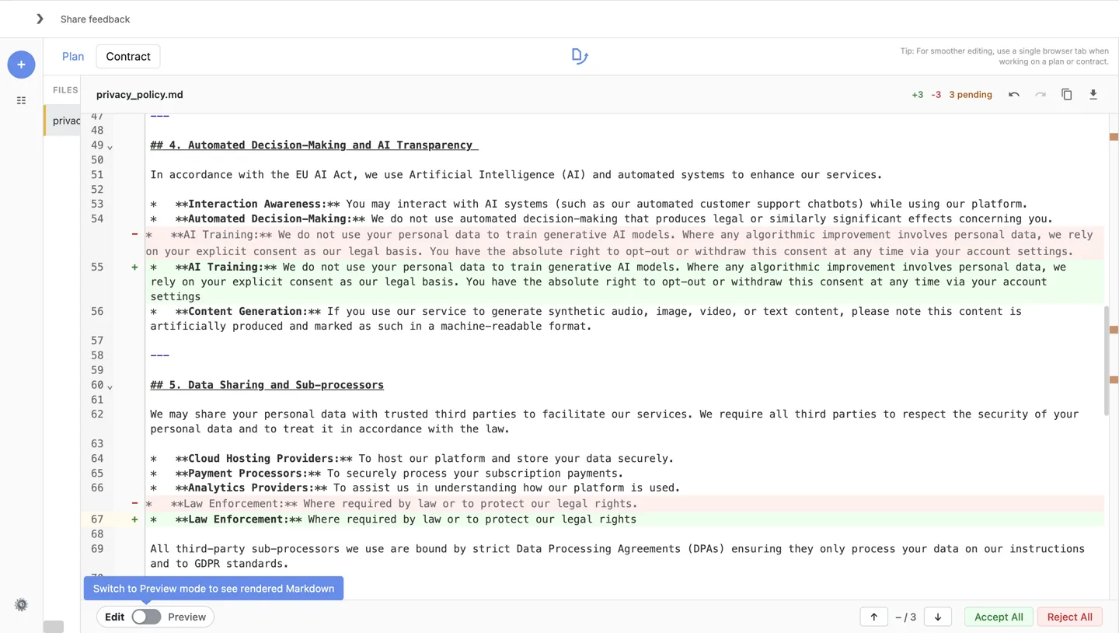Select the Preview mode label

(187, 617)
